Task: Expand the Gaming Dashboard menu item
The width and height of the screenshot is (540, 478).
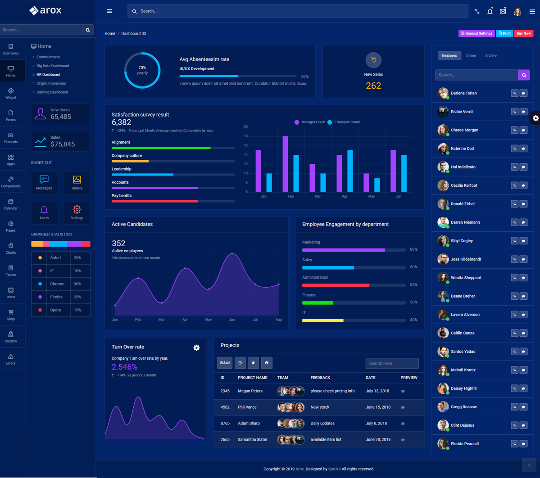Action: click(x=52, y=92)
